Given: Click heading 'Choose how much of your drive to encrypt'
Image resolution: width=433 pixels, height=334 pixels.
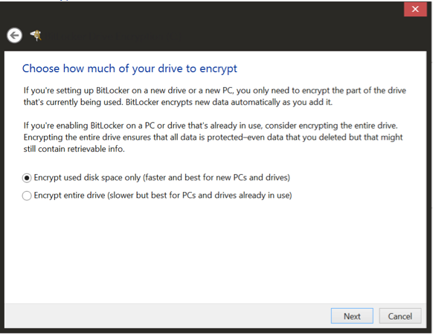Looking at the screenshot, I should (129, 68).
